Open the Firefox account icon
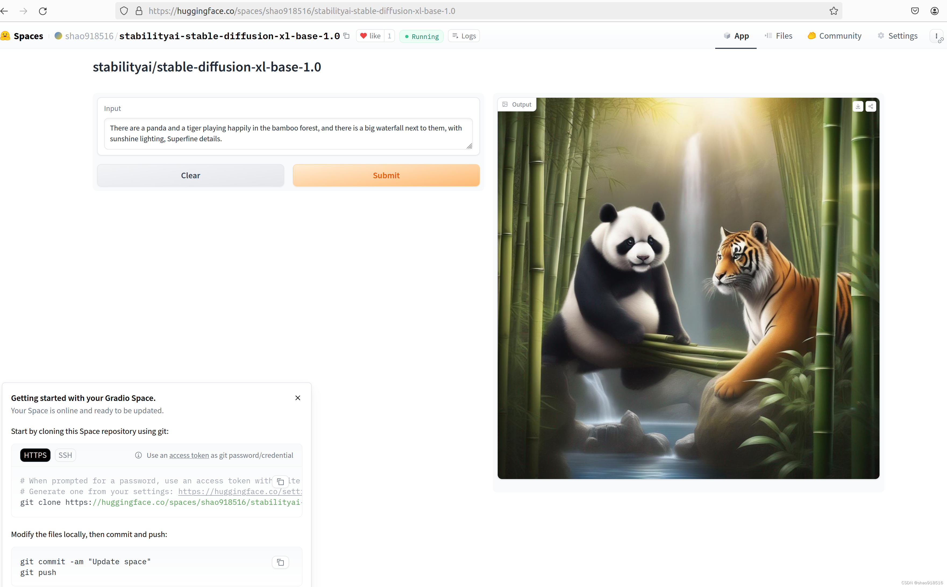 tap(935, 11)
